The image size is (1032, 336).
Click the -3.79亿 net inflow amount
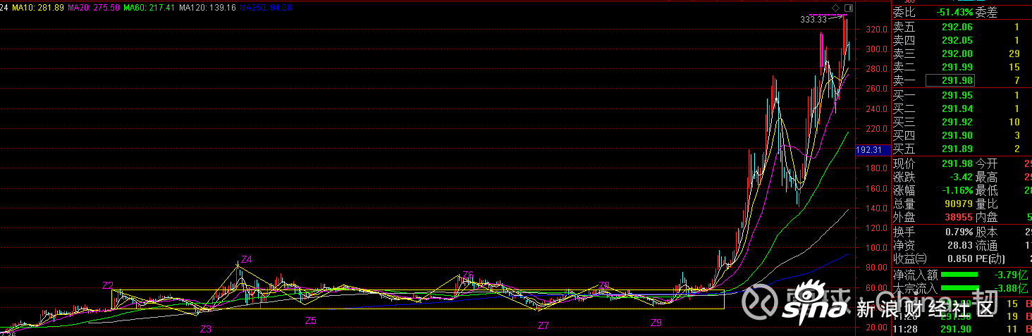1011,274
